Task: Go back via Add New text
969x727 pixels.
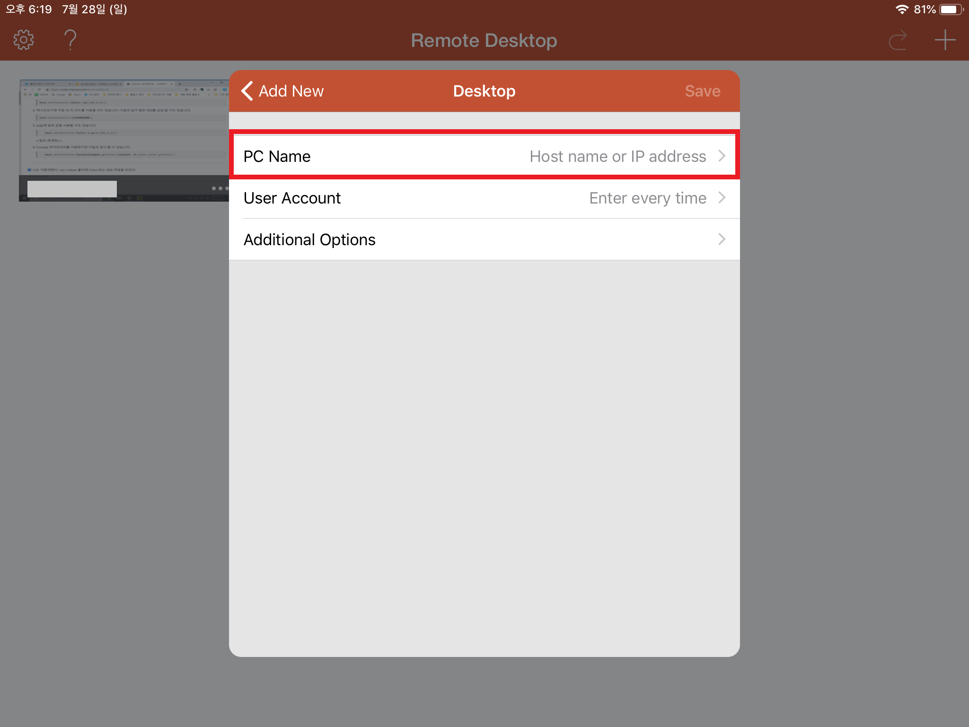Action: [x=291, y=91]
